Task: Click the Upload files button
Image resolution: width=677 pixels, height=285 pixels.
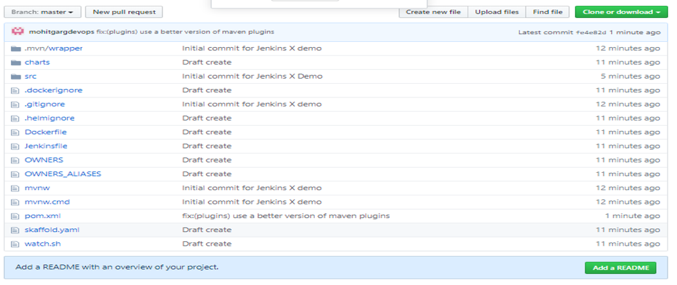Action: tap(497, 12)
